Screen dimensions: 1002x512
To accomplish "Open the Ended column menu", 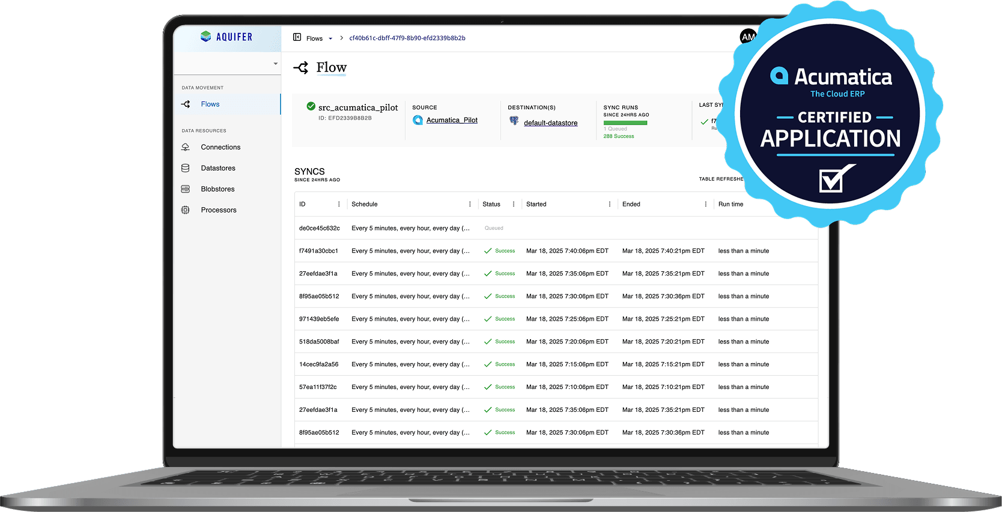I will click(x=706, y=204).
